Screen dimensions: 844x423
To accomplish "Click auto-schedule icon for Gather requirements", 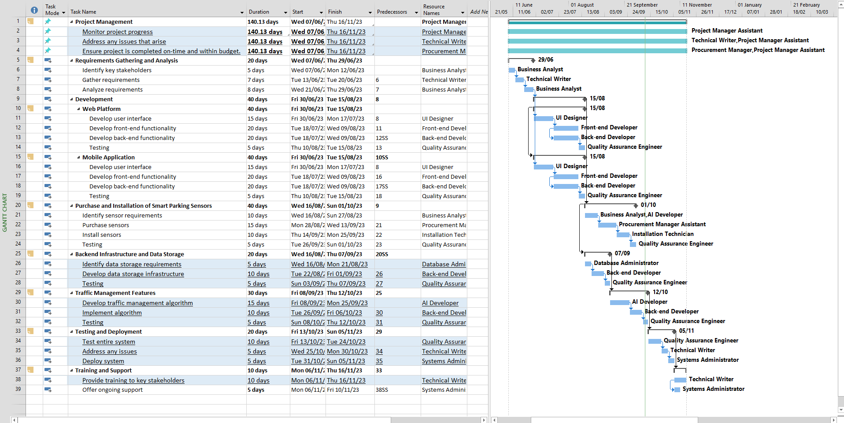I will [x=48, y=80].
